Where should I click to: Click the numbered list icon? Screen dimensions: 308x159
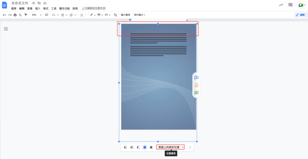pyautogui.click(x=71, y=15)
